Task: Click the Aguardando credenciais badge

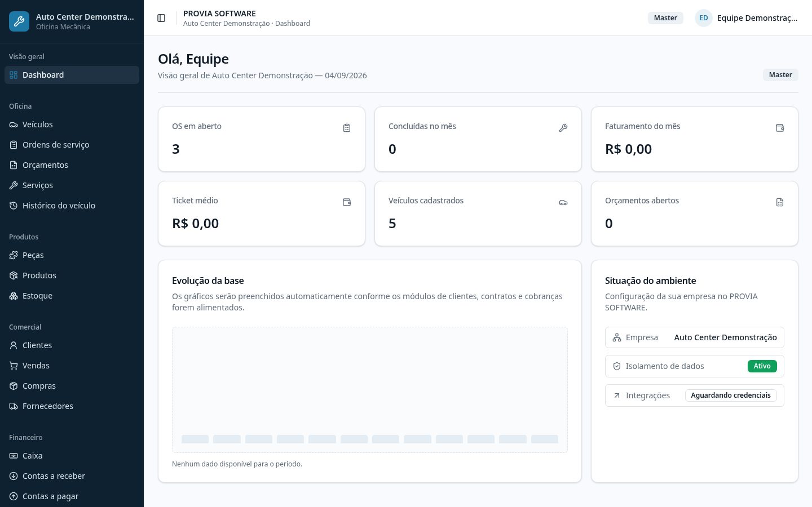Action: tap(731, 395)
